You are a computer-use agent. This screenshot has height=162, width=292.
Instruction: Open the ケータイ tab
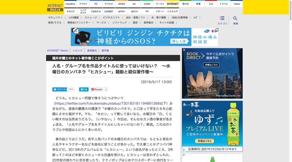point(160,4)
